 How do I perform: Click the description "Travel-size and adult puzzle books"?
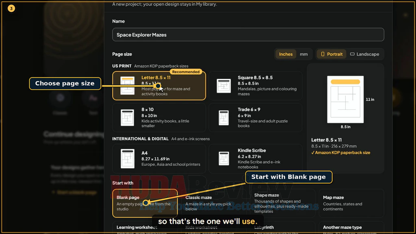(263, 123)
